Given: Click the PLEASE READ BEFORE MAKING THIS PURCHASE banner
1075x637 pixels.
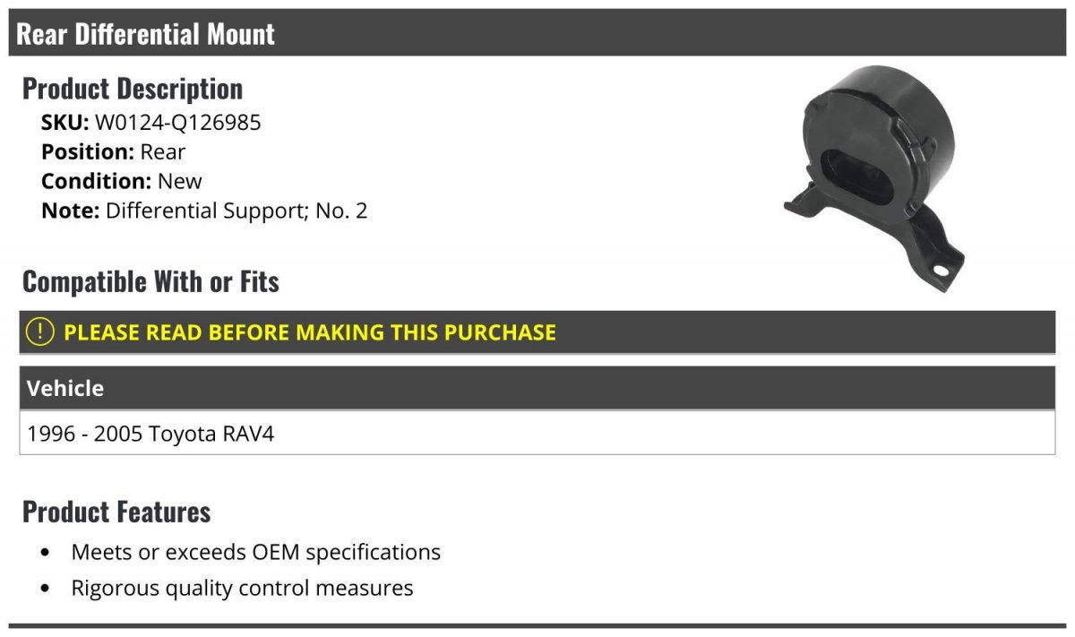Looking at the screenshot, I should (537, 332).
